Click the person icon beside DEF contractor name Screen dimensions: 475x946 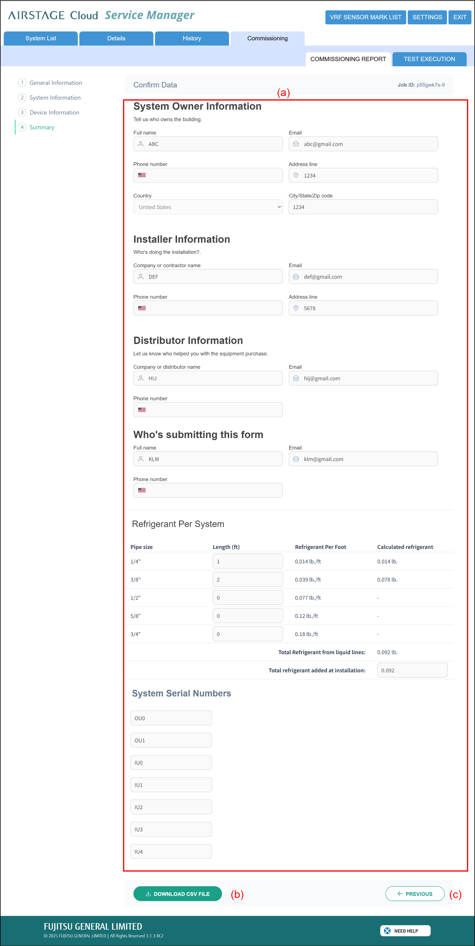coord(141,276)
